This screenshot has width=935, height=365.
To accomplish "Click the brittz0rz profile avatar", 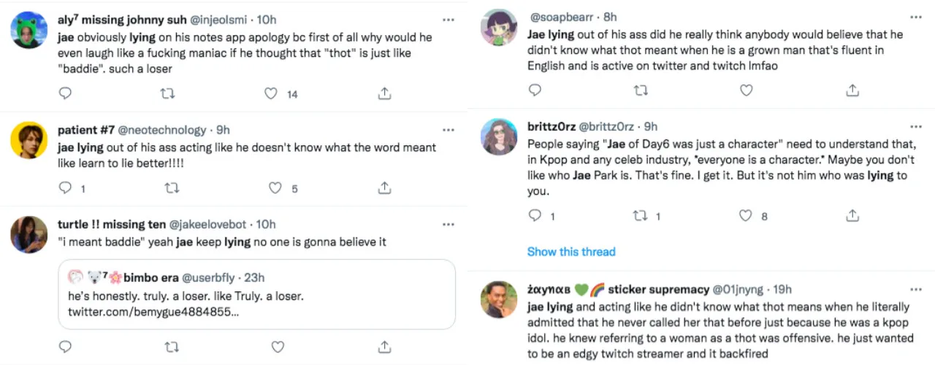I will click(x=499, y=137).
